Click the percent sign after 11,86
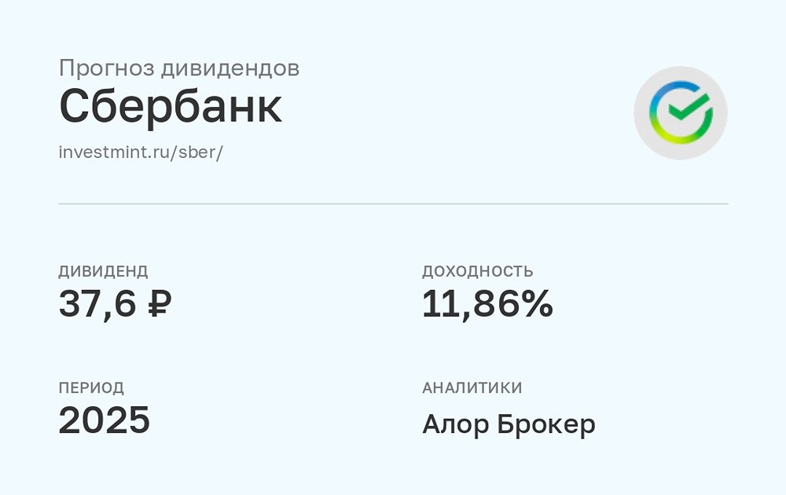Viewport: 786px width, 495px height. tap(536, 305)
